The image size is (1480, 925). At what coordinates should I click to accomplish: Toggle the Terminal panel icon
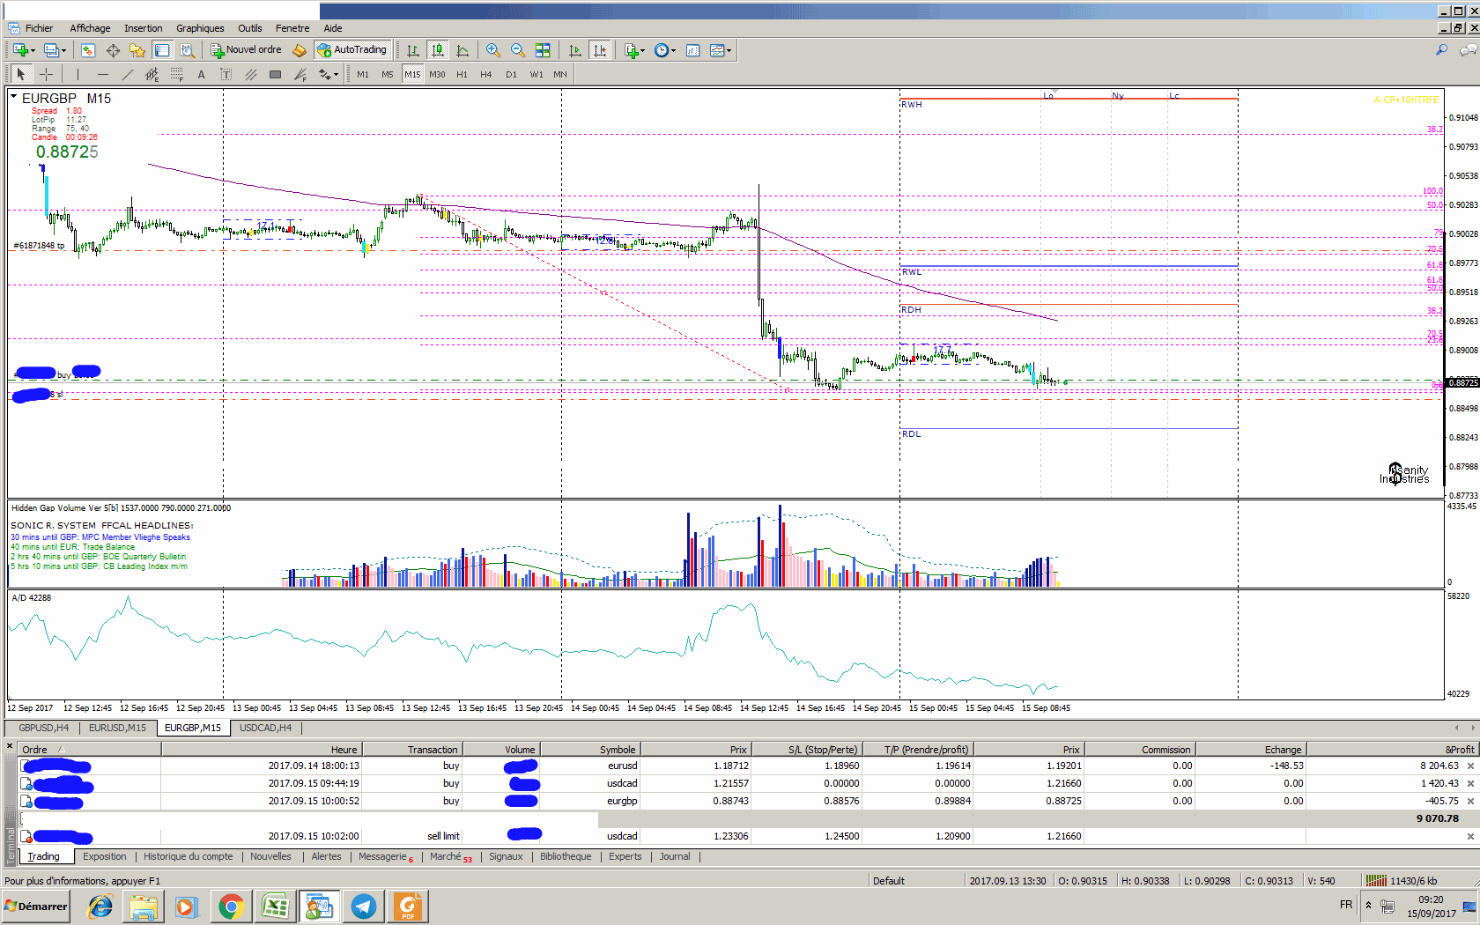pyautogui.click(x=162, y=50)
